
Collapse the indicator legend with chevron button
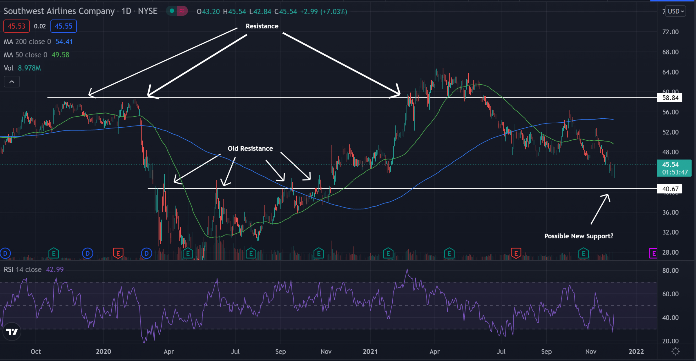(12, 82)
